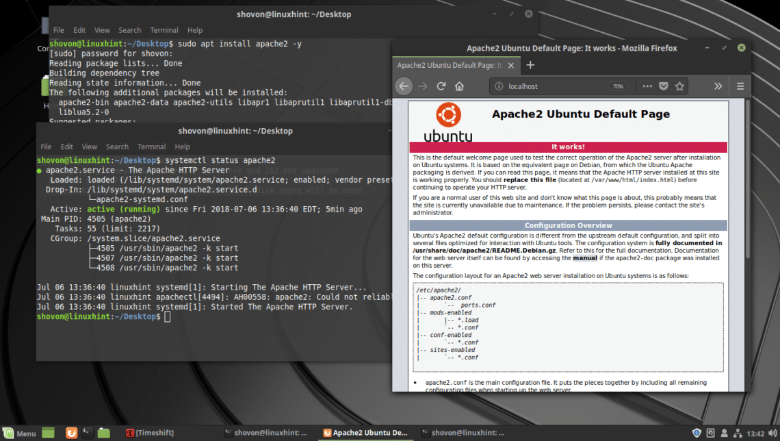This screenshot has width=780, height=441.
Task: Open Edit menu in systemctl status terminal
Action: coord(66,147)
